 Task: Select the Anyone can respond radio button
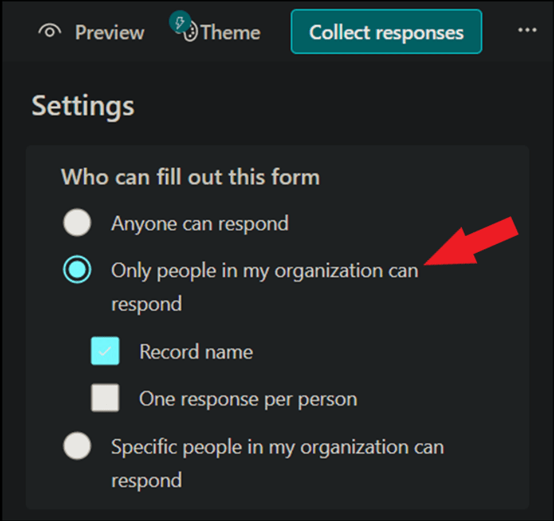click(x=77, y=223)
